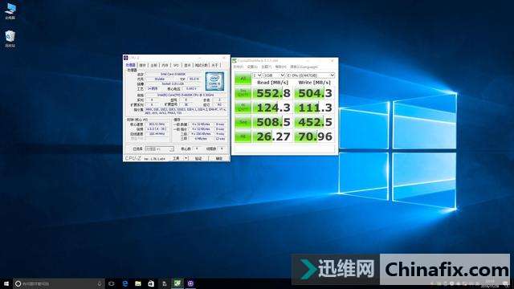Open the processor selection combo box in CPU-Z
This screenshot has height=289, width=514.
[159, 149]
